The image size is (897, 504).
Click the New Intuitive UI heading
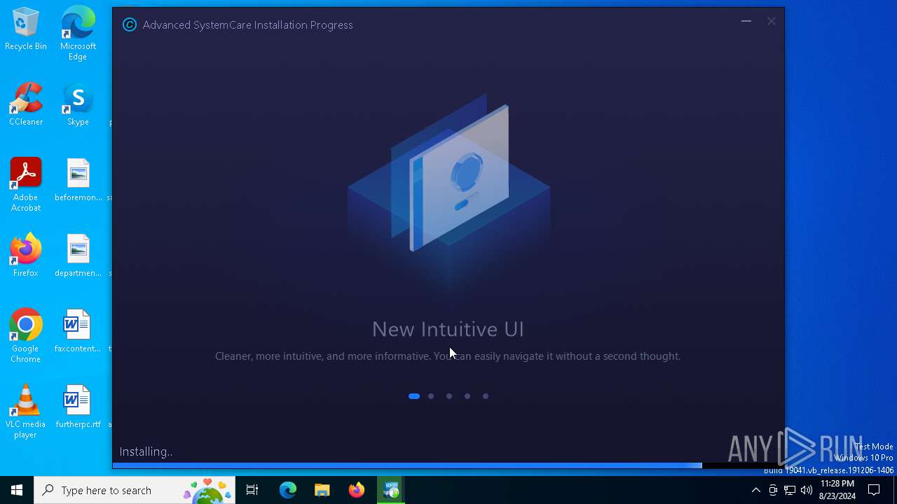pyautogui.click(x=448, y=329)
